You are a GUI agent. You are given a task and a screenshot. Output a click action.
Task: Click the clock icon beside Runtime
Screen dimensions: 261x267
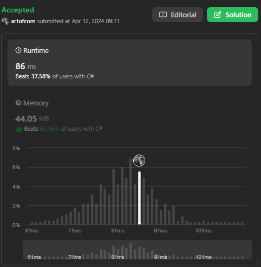18,50
